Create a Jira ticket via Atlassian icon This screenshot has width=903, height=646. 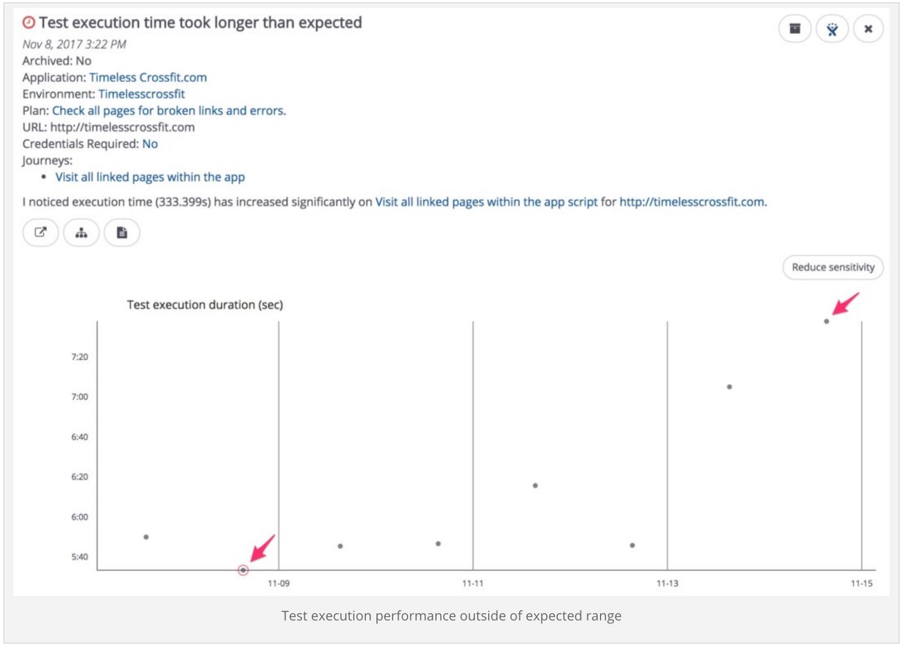pyautogui.click(x=832, y=29)
